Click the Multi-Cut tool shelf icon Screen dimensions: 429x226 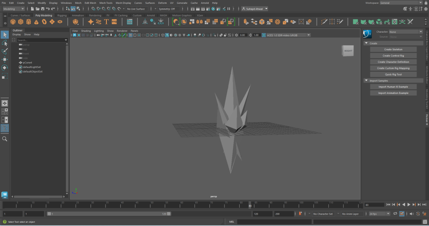(x=324, y=22)
